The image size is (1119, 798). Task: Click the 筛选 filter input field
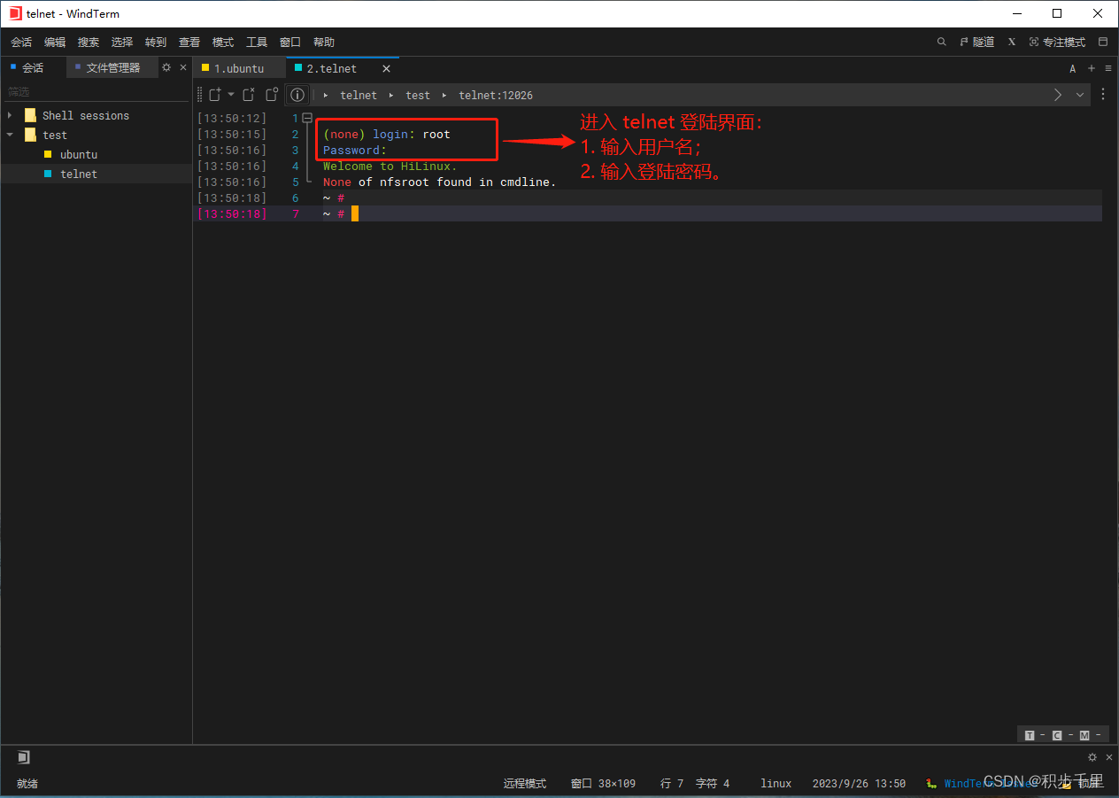tap(96, 92)
